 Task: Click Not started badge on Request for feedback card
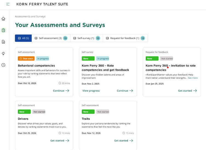(167, 58)
